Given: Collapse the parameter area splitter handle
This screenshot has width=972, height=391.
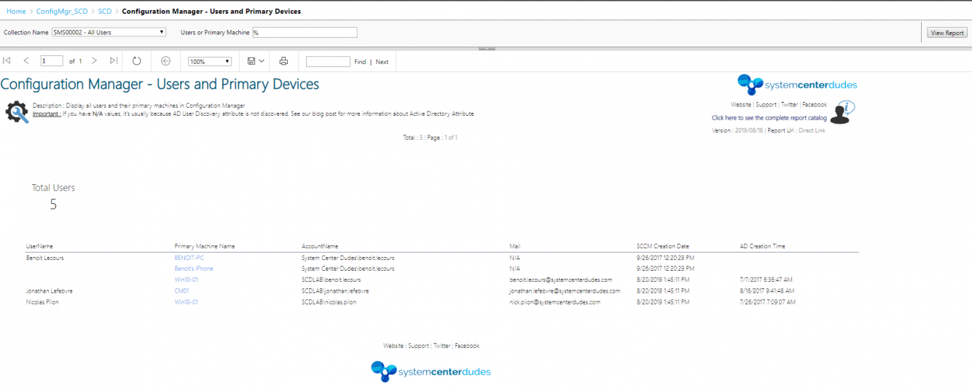Looking at the screenshot, I should tap(486, 49).
